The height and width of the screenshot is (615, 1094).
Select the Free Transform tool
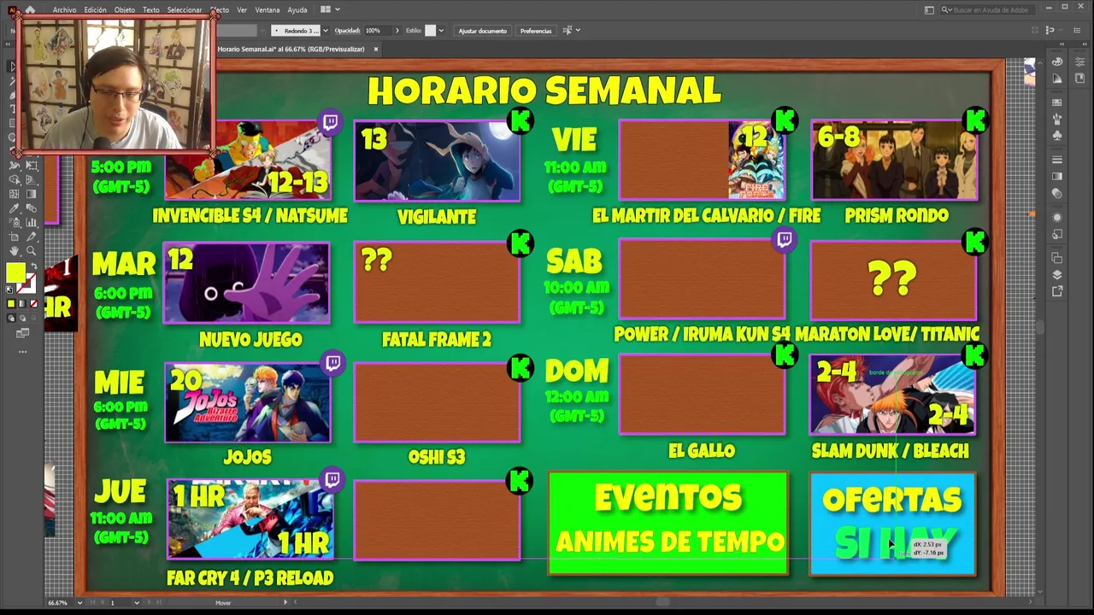point(32,165)
